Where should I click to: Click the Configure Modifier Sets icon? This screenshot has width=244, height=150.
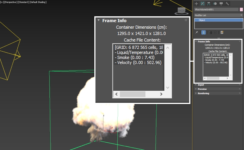(x=222, y=32)
